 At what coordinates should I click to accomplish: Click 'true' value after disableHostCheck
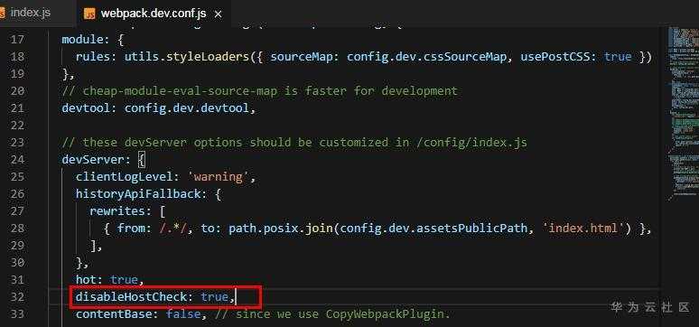pyautogui.click(x=214, y=296)
